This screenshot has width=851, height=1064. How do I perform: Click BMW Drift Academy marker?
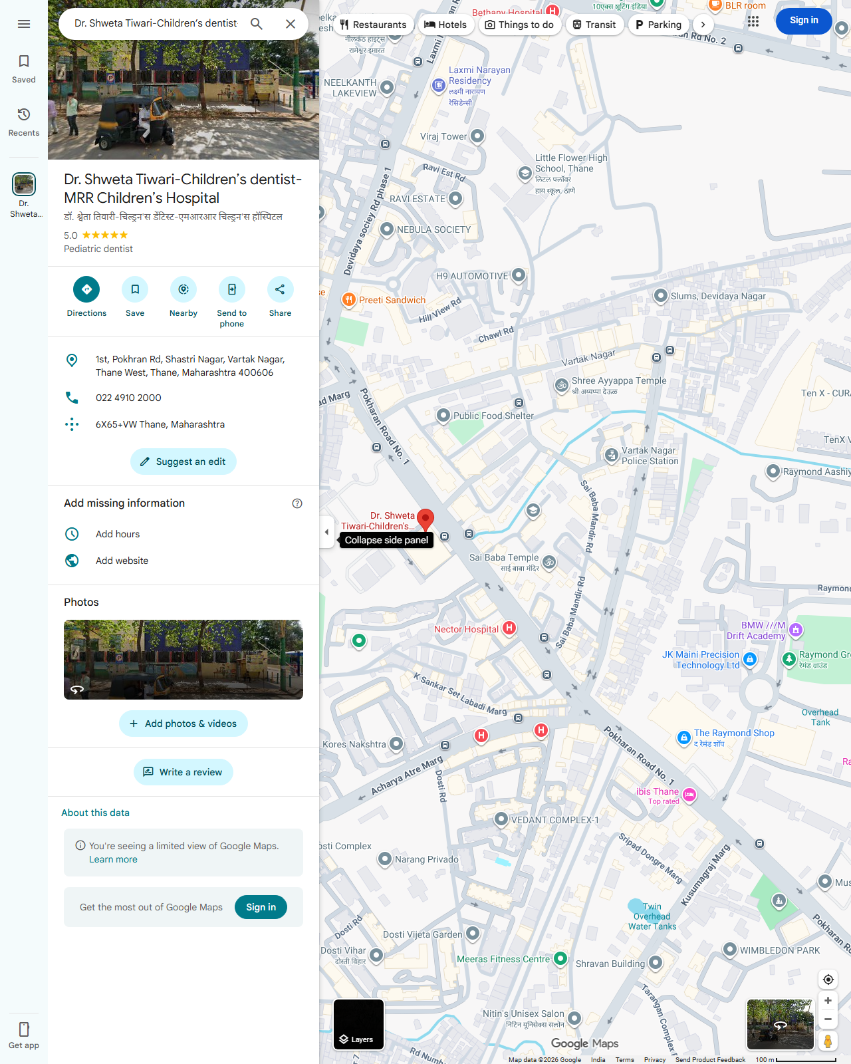[796, 630]
